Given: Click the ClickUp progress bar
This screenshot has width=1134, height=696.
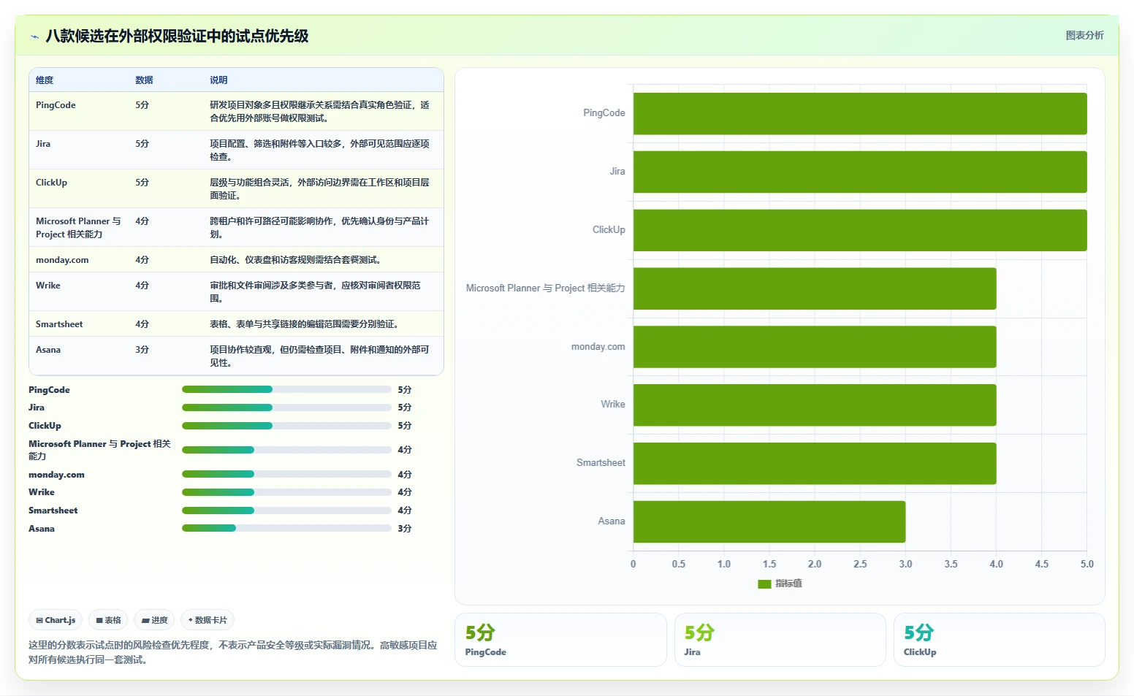Looking at the screenshot, I should 286,426.
